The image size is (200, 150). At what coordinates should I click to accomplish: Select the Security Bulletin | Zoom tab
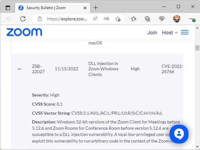[x=53, y=8]
